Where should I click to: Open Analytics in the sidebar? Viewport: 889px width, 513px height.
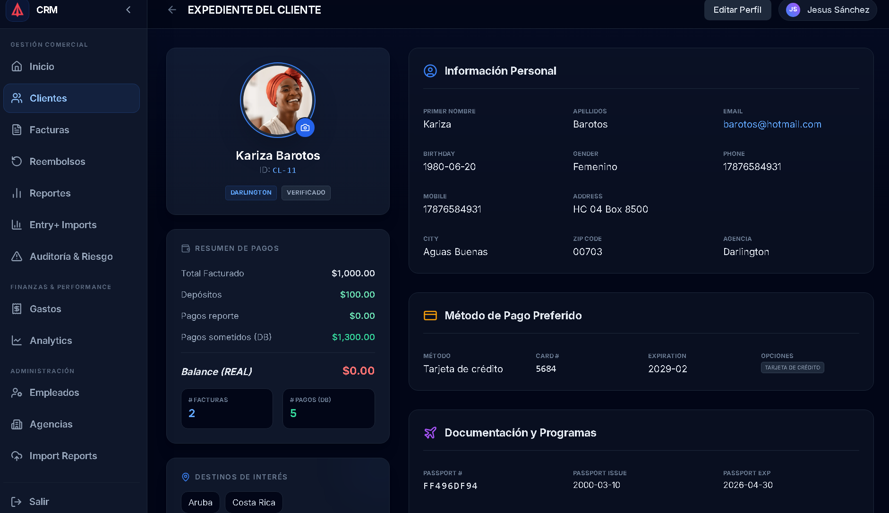(71, 341)
